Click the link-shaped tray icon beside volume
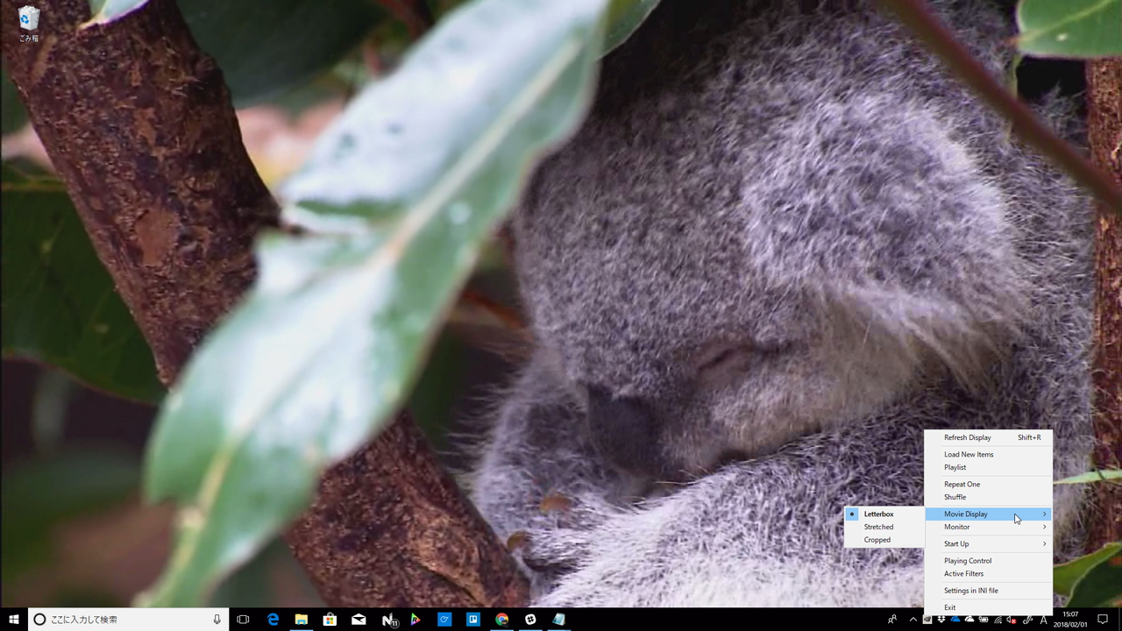1122x631 pixels. [1027, 620]
